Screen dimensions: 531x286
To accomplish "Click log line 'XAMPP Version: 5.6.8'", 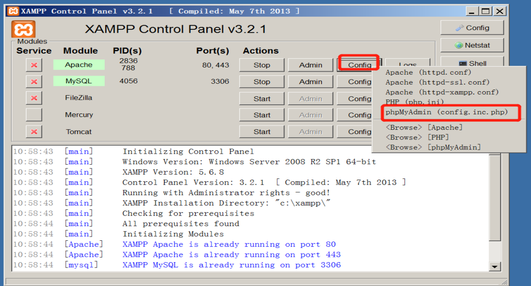I will (x=173, y=172).
